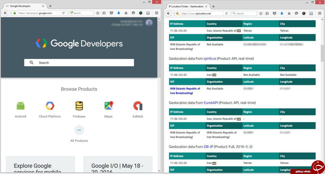Open new tab beside IP Location Finder tab
This screenshot has width=325, height=174.
[213, 6]
